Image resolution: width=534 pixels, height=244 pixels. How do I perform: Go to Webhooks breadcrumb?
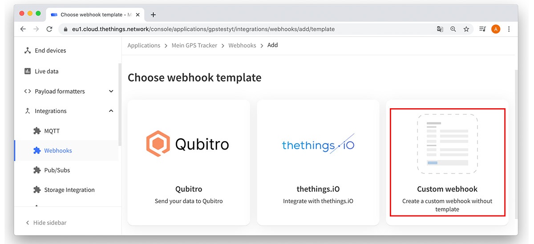coord(242,45)
